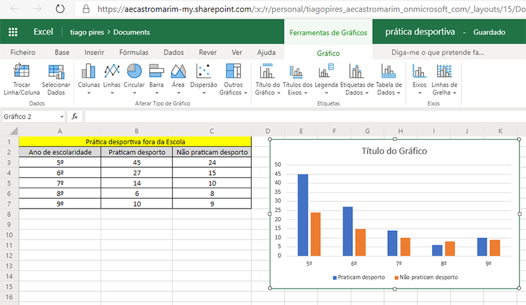Select column C header
This screenshot has height=305, width=526.
(212, 131)
